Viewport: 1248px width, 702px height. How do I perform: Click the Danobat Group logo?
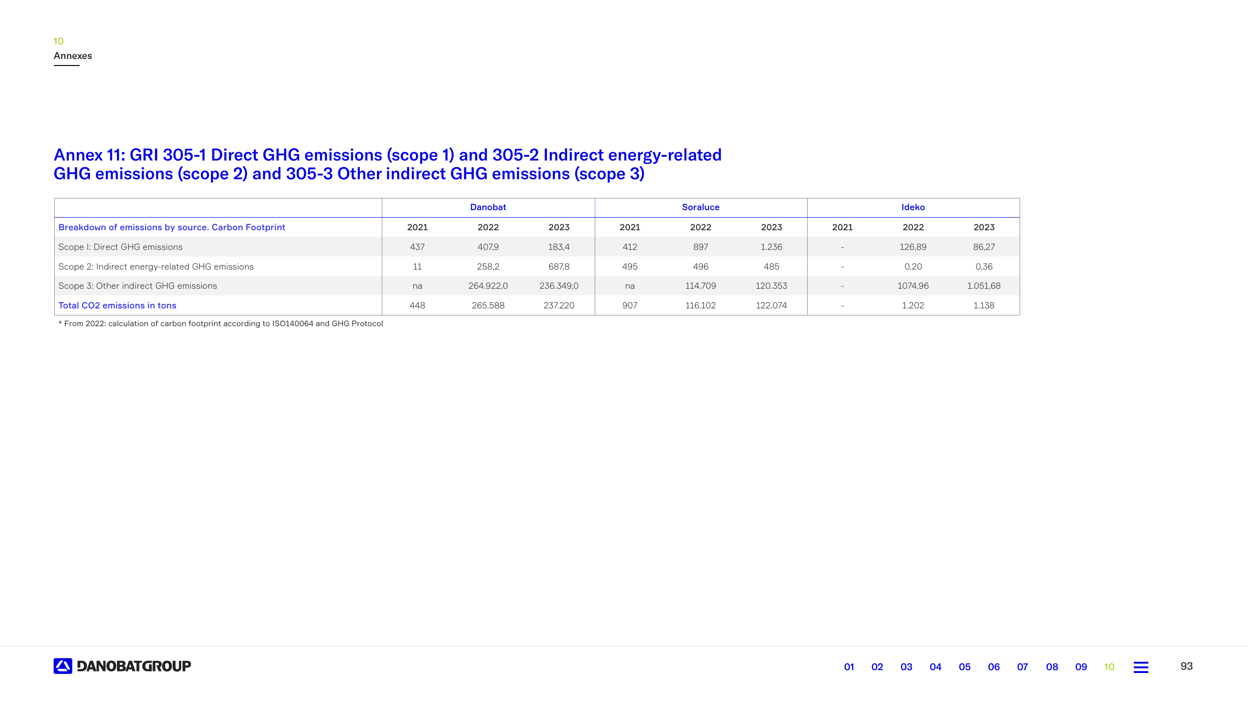122,666
